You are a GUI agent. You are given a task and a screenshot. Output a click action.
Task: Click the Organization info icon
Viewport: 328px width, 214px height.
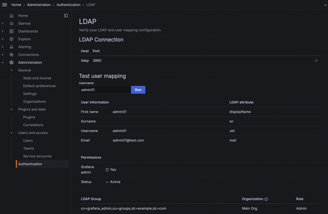tap(266, 199)
